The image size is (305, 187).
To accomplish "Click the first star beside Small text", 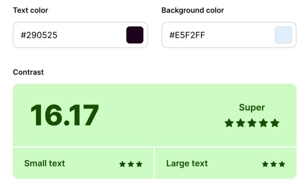I will click(x=122, y=164).
